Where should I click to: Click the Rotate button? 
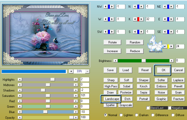coord(112,42)
